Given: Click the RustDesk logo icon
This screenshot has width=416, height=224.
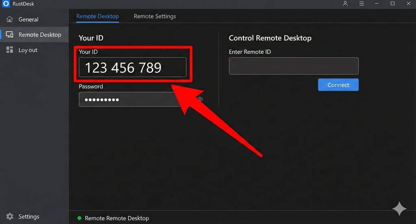Looking at the screenshot, I should tap(6, 4).
